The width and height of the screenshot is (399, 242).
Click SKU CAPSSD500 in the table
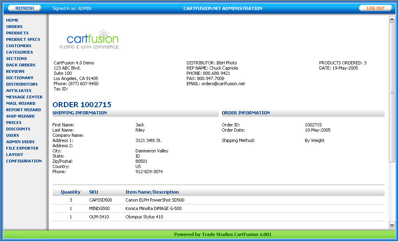[x=101, y=200]
